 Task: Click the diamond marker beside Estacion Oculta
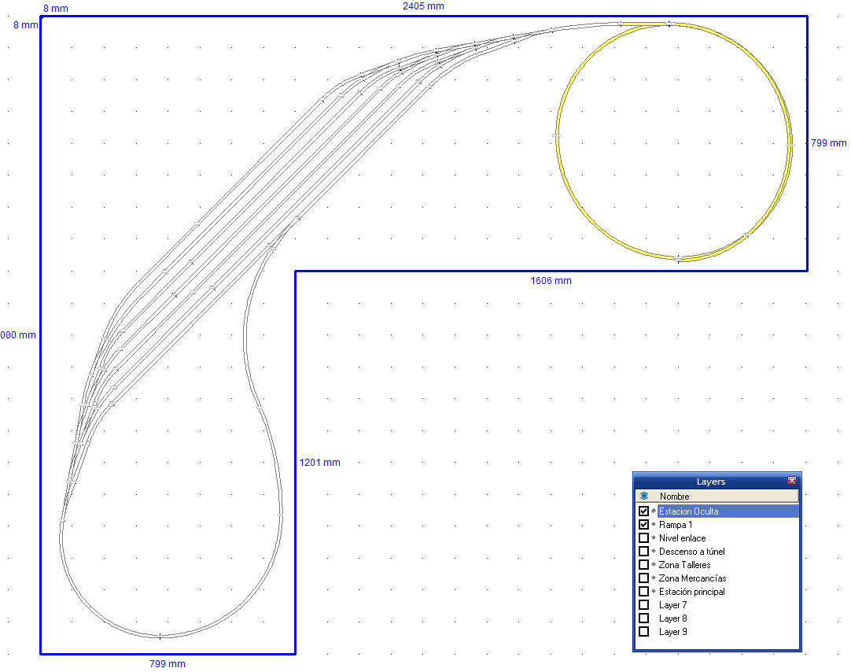[x=654, y=511]
